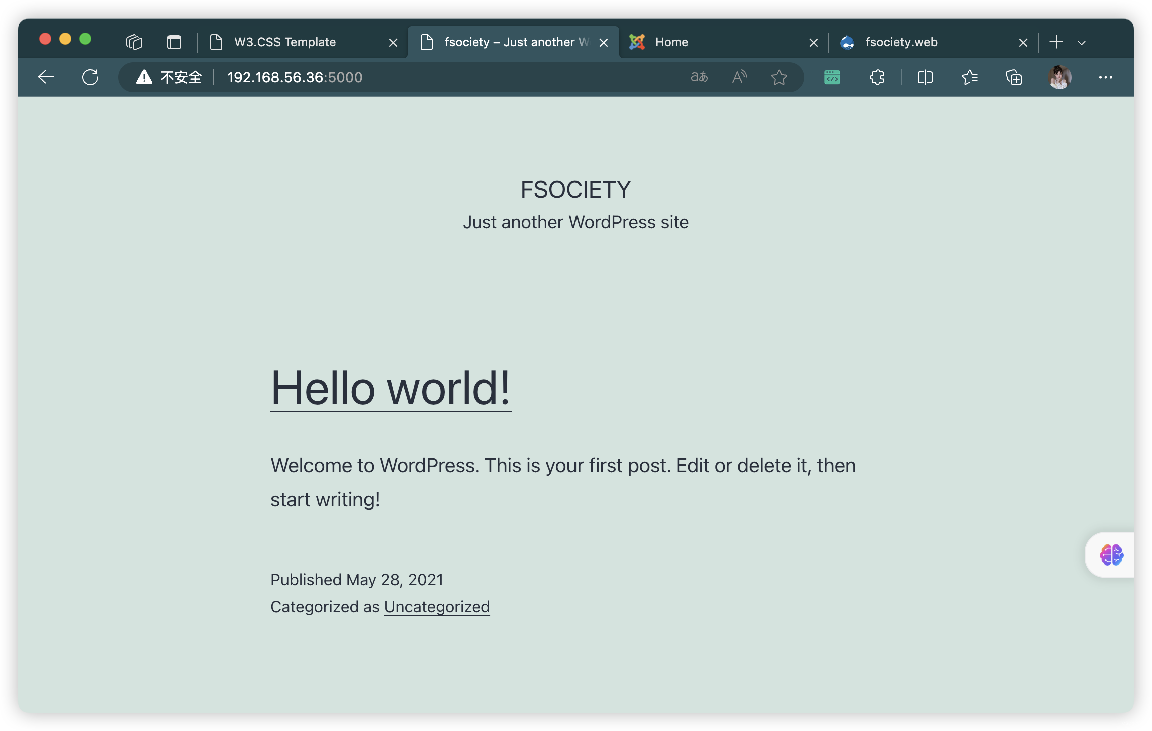Open the three-dot settings menu
This screenshot has height=731, width=1152.
pos(1105,77)
